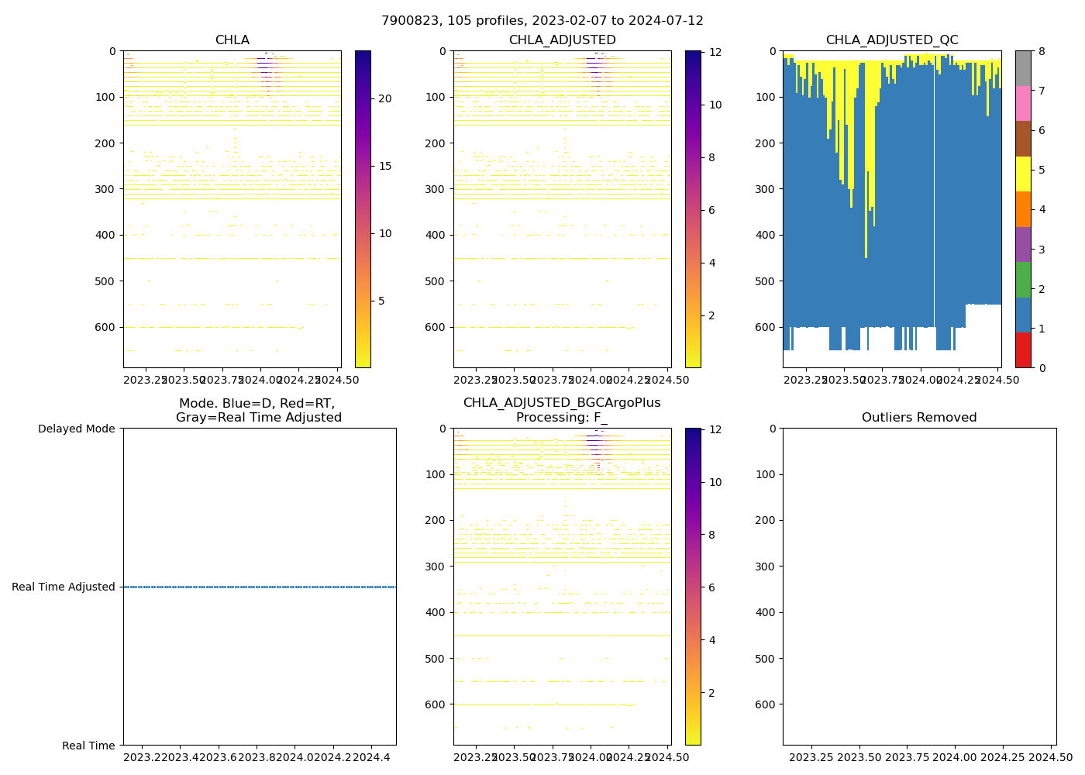This screenshot has width=1085, height=775.
Task: Click the blue segment of QC colorbar
Action: [1023, 315]
